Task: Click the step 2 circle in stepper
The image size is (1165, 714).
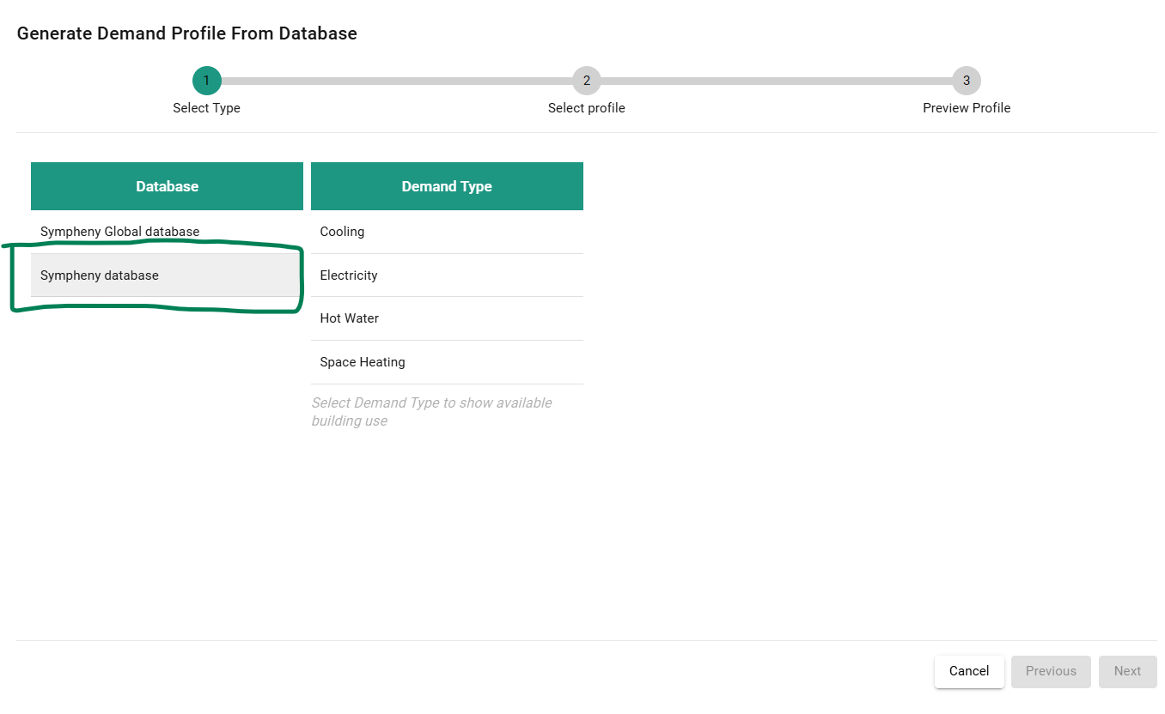Action: [x=587, y=81]
